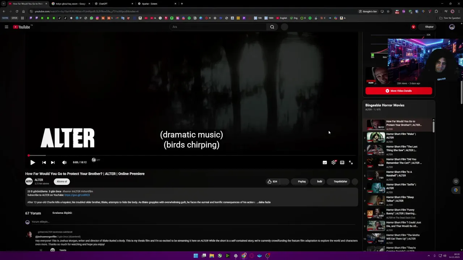Show hidden system tray icons chevron
The height and width of the screenshot is (260, 463).
[x=429, y=256]
